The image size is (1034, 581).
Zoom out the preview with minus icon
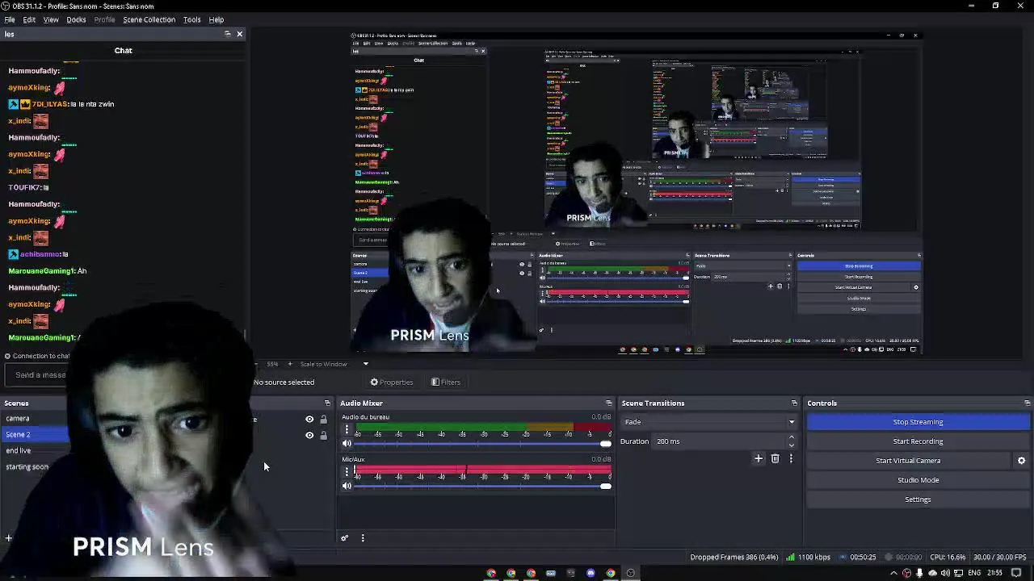click(256, 364)
